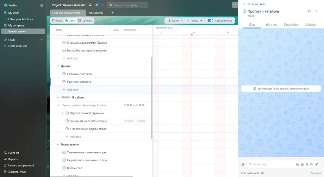Screen dimensions: 324x177
Task: Zoom in timeline with plus icon
Action: tap(201, 21)
